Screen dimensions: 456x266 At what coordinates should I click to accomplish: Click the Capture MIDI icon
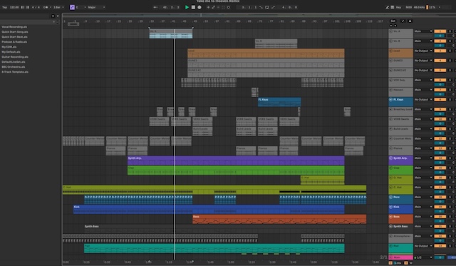(223, 7)
